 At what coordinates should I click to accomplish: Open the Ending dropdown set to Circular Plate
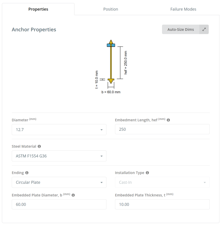(59, 182)
